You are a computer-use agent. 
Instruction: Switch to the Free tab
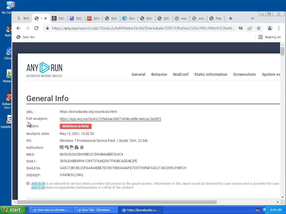(215, 18)
